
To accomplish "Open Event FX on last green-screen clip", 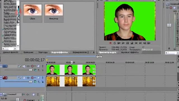I will click(94, 72).
